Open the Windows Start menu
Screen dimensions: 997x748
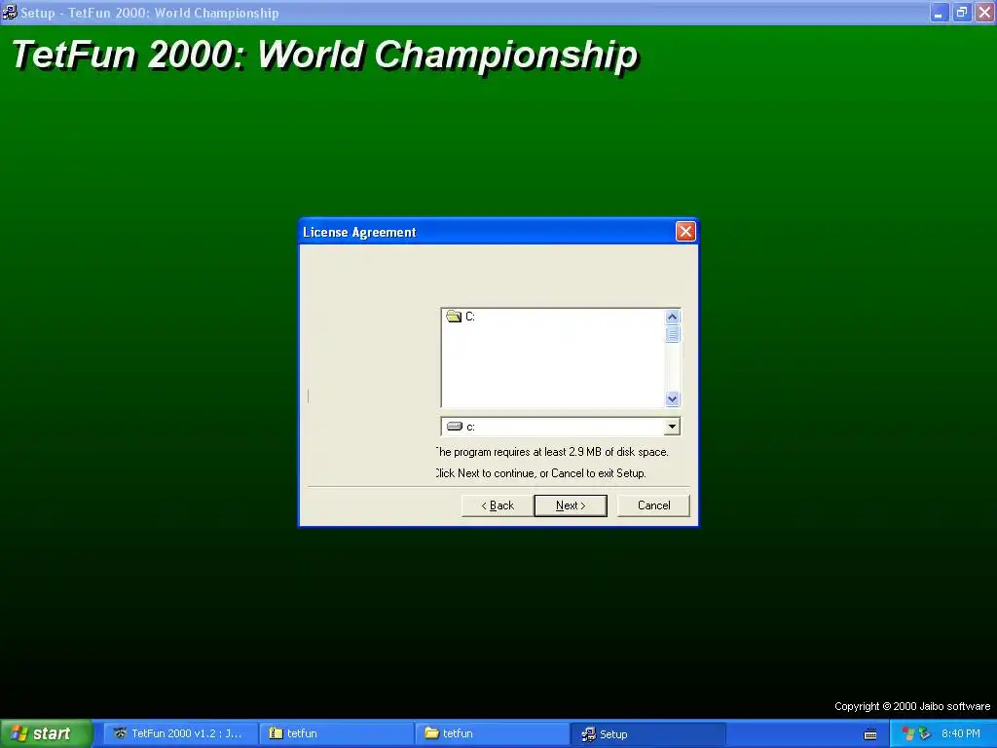pyautogui.click(x=46, y=733)
